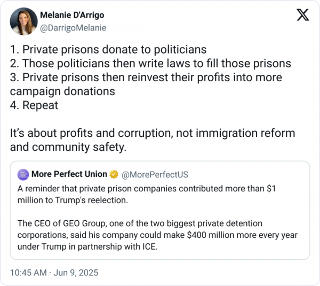The image size is (320, 286).
Task: Click the Jun 9, 2025 date
Action: (76, 273)
